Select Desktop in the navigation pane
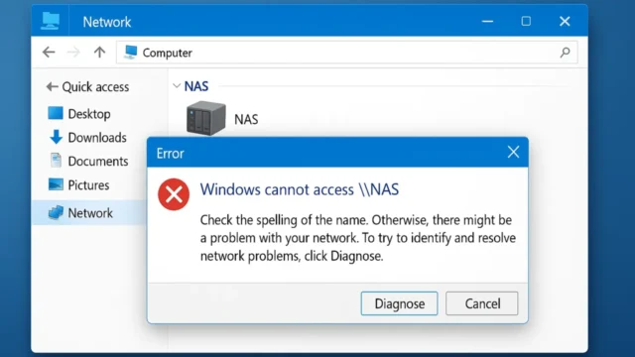This screenshot has width=635, height=357. tap(89, 114)
